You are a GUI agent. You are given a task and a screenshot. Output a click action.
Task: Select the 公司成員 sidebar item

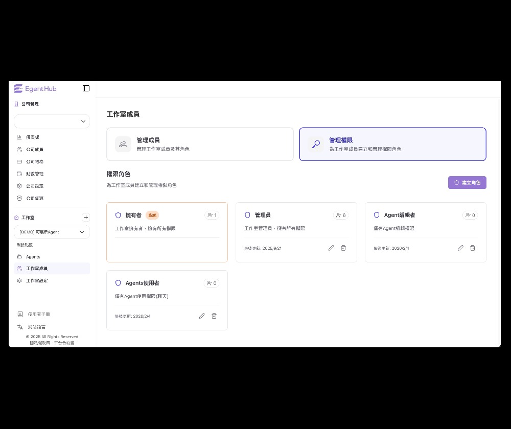tap(35, 149)
